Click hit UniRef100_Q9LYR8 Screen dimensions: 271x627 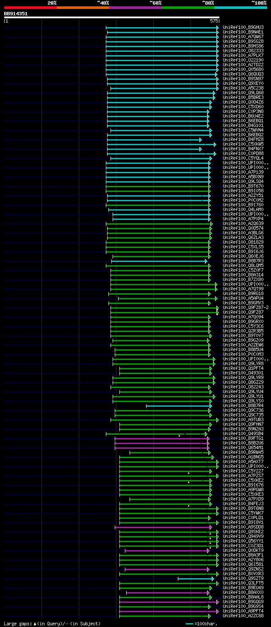[243, 363]
